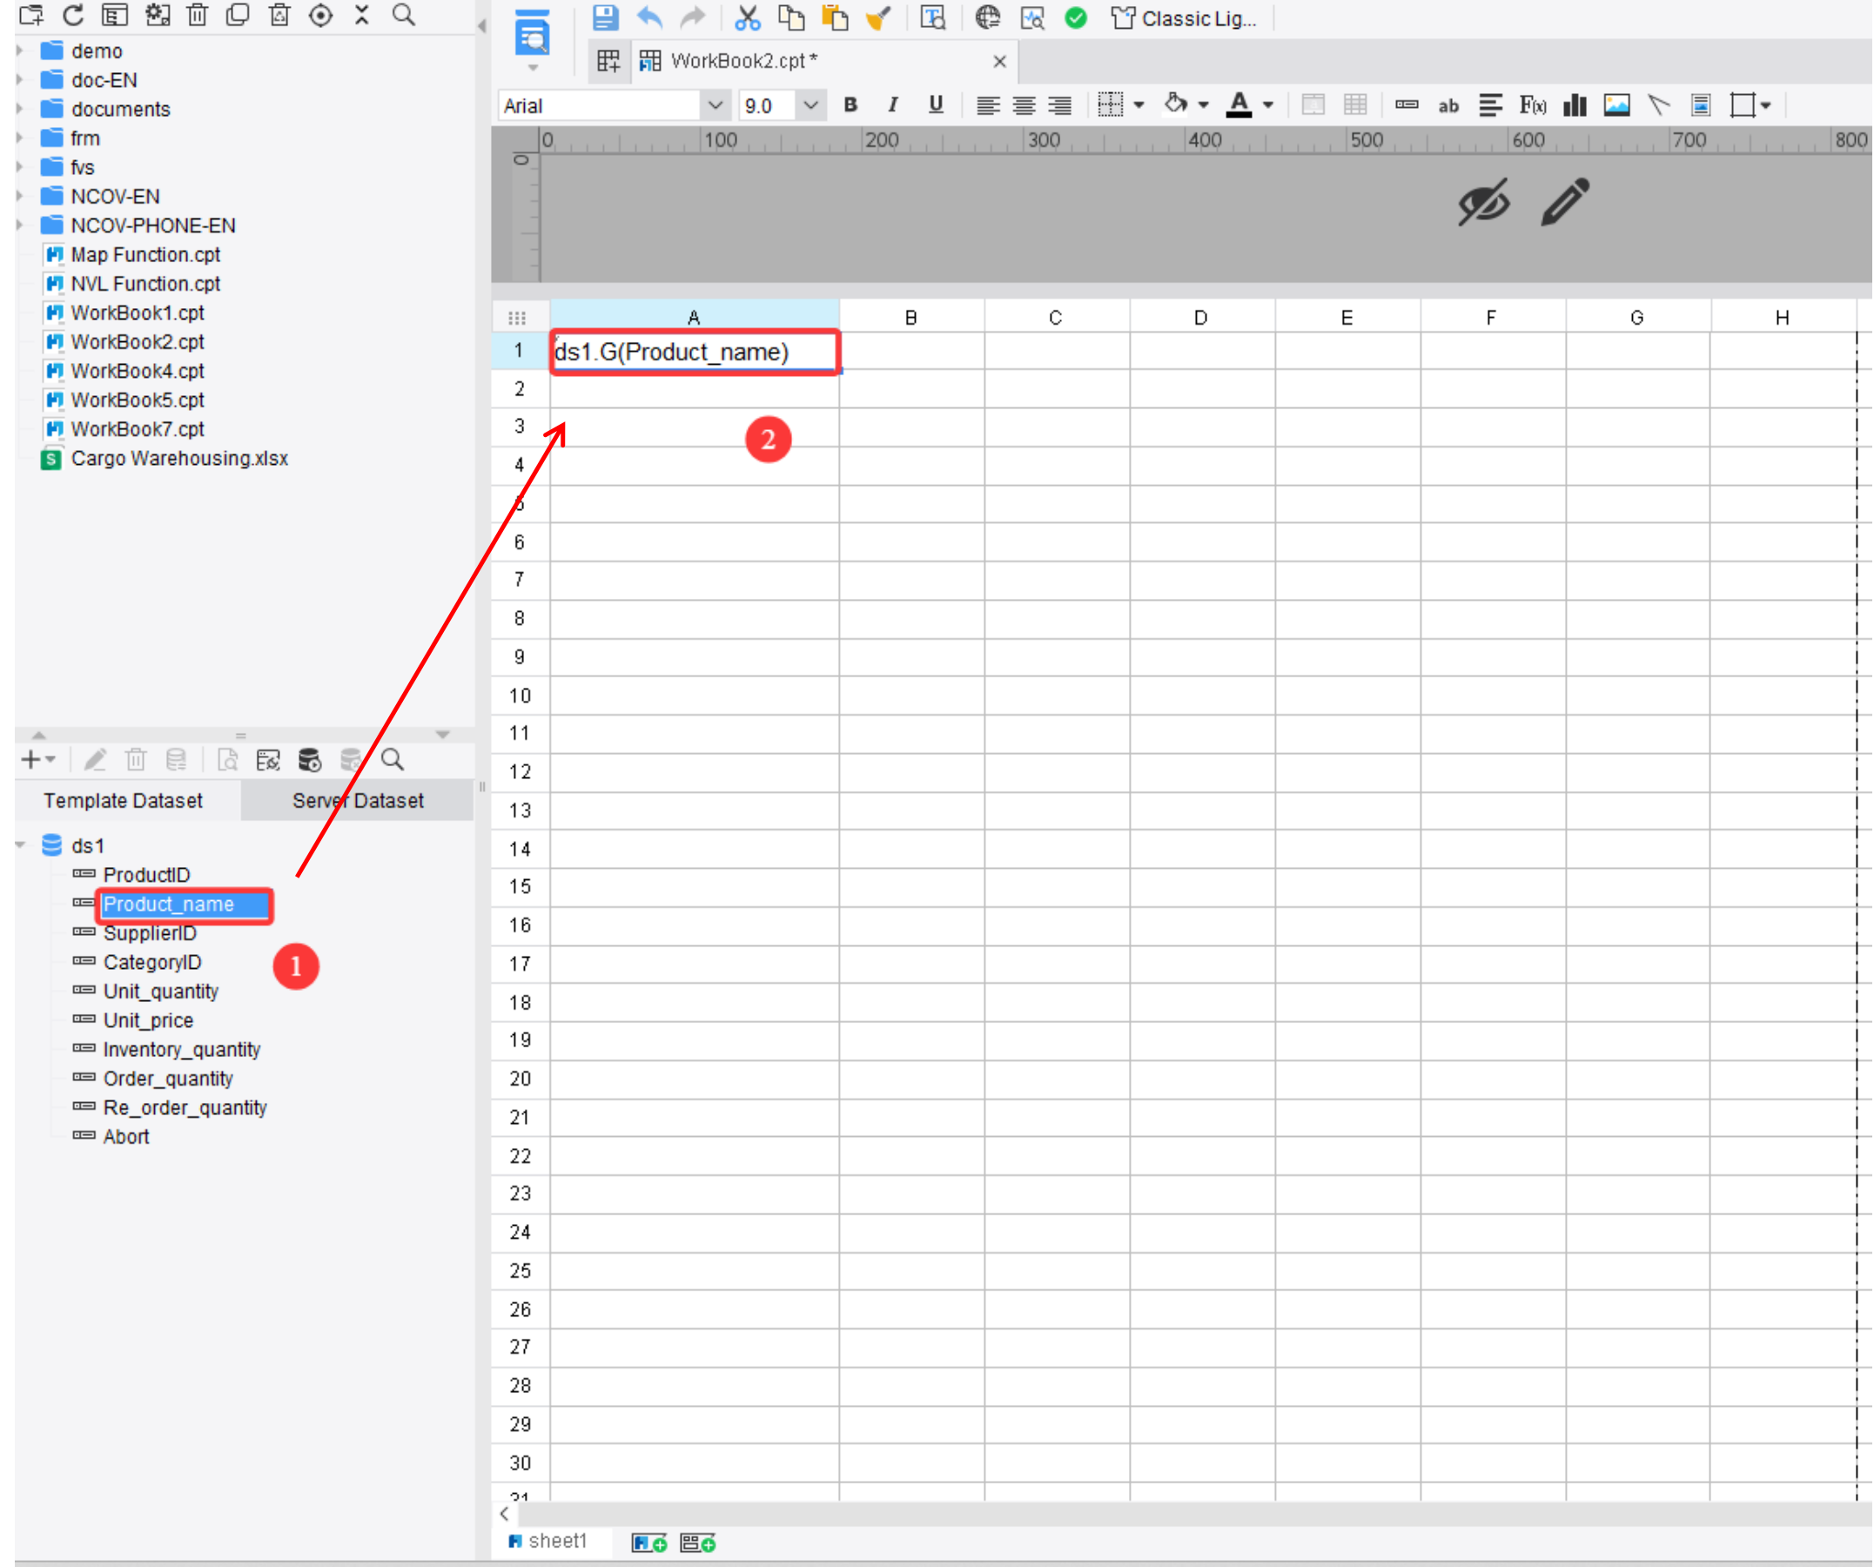Image resolution: width=1874 pixels, height=1567 pixels.
Task: Align cell text to the right
Action: point(1060,105)
